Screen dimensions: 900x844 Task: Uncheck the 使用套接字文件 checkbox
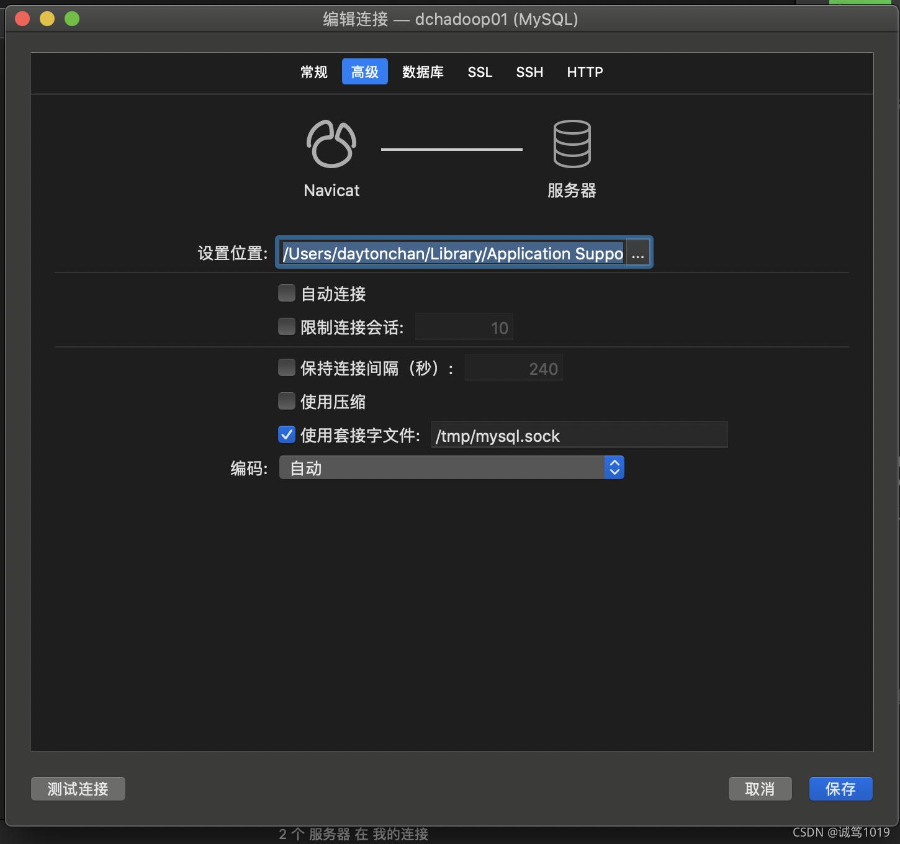tap(287, 434)
